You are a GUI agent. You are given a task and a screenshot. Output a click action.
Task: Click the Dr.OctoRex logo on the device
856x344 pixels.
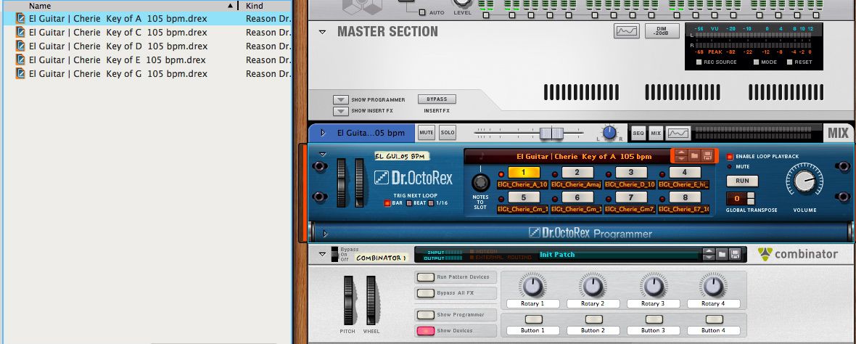[413, 178]
